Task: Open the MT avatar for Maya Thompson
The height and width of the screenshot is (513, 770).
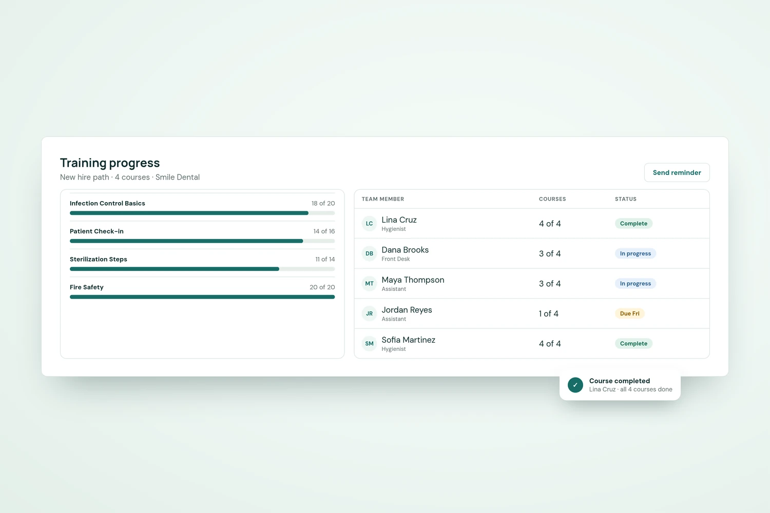Action: point(369,284)
